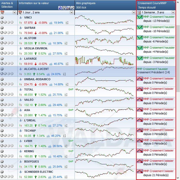This screenshot has width=180, height=180.
Task: Click the A-Z sort icon
Action: (68, 8)
